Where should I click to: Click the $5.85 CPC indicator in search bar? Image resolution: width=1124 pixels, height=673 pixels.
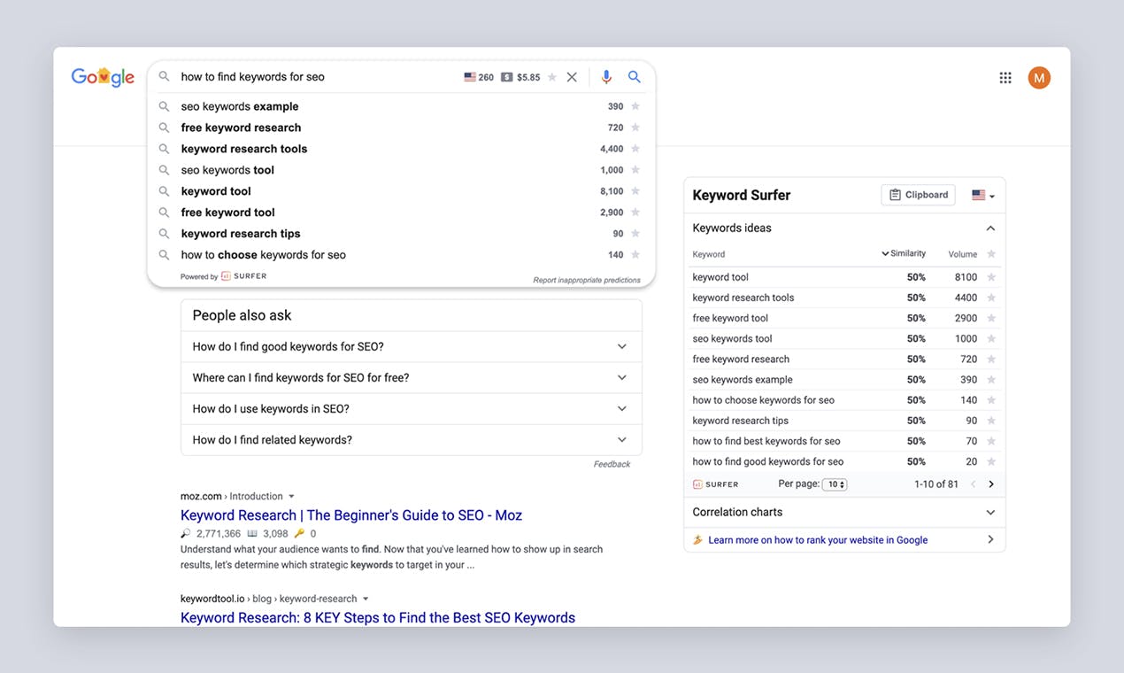pyautogui.click(x=520, y=77)
